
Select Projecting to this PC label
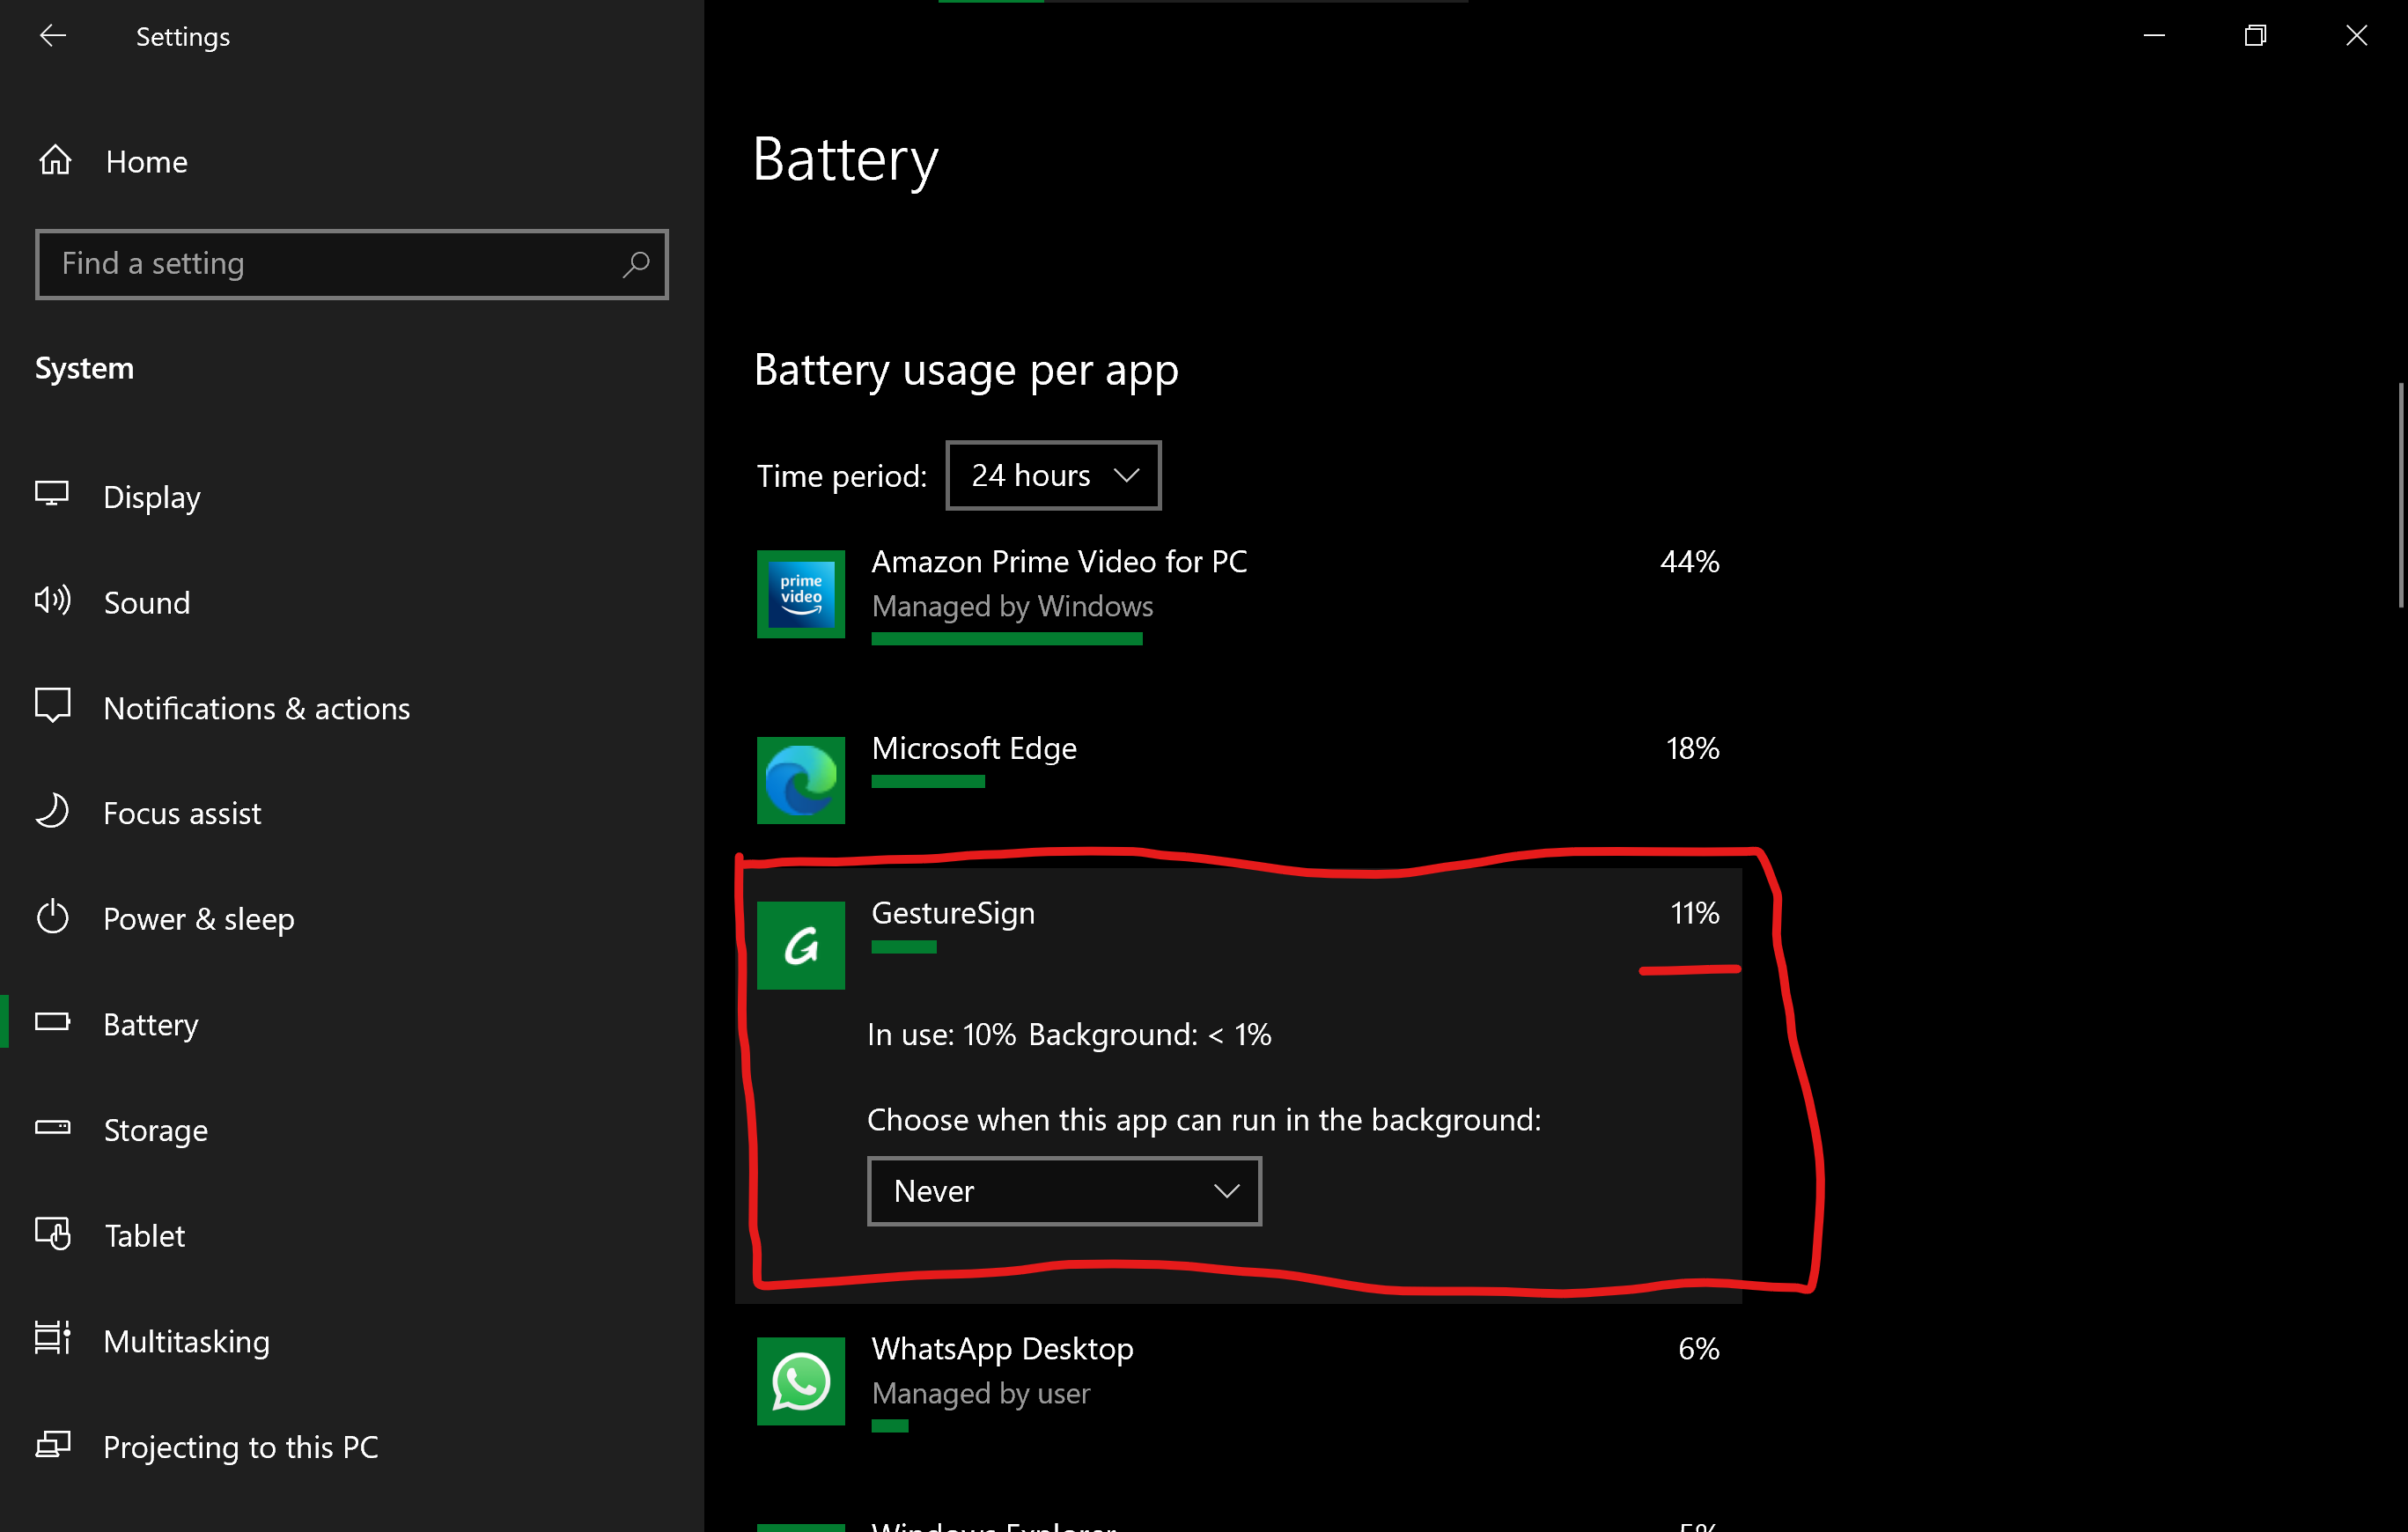(x=241, y=1447)
